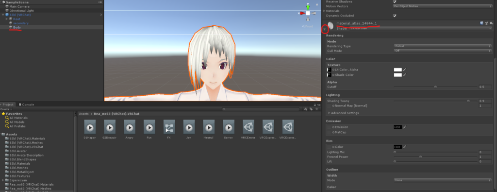Screen dimensions: 497x192
Task: Select the secondary object in Hierarchy
Action: pos(21,23)
